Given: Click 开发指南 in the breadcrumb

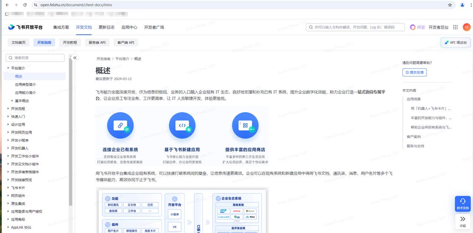Looking at the screenshot, I should (103, 59).
